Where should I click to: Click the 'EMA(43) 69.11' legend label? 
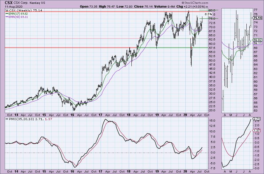[x=18, y=17]
